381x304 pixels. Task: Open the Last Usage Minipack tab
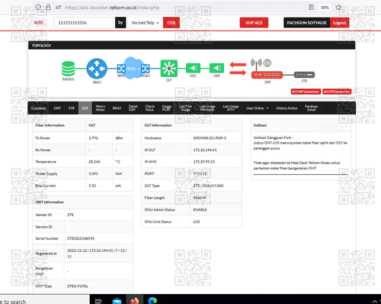(x=207, y=108)
